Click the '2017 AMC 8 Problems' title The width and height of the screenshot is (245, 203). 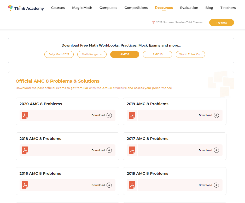(x=148, y=139)
